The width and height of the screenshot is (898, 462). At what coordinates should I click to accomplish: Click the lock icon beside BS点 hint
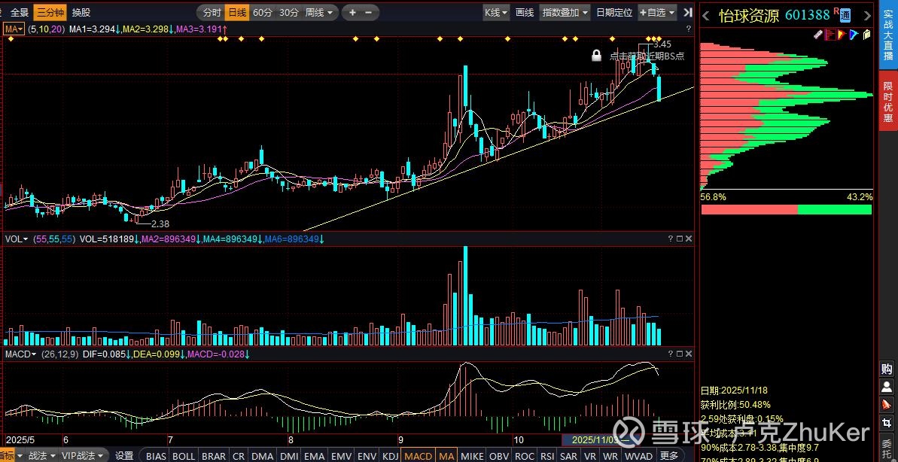596,56
